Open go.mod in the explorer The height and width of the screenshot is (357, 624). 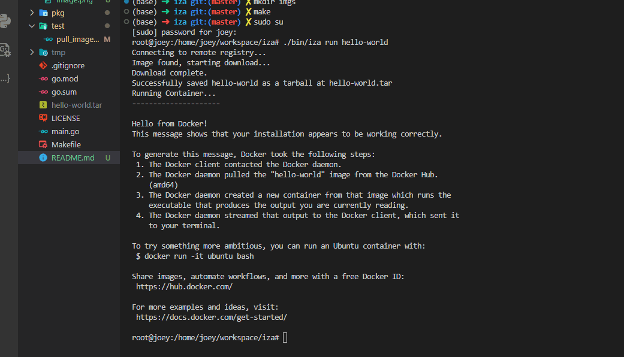(x=65, y=79)
